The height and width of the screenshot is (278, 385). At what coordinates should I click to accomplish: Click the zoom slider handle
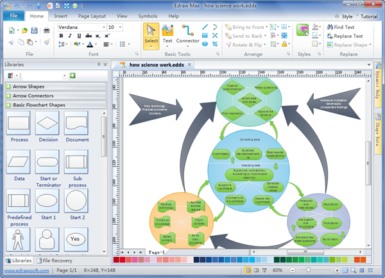pyautogui.click(x=308, y=270)
